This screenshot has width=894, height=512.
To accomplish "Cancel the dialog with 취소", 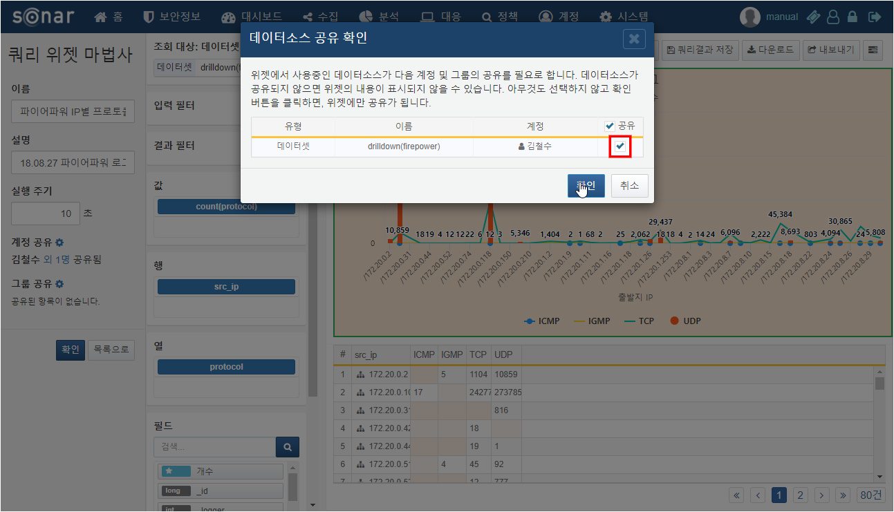I will coord(629,185).
